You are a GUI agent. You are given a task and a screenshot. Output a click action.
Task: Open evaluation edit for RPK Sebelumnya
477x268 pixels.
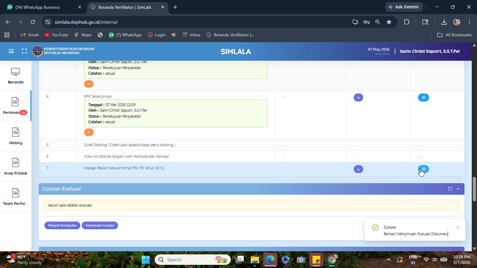point(423,97)
